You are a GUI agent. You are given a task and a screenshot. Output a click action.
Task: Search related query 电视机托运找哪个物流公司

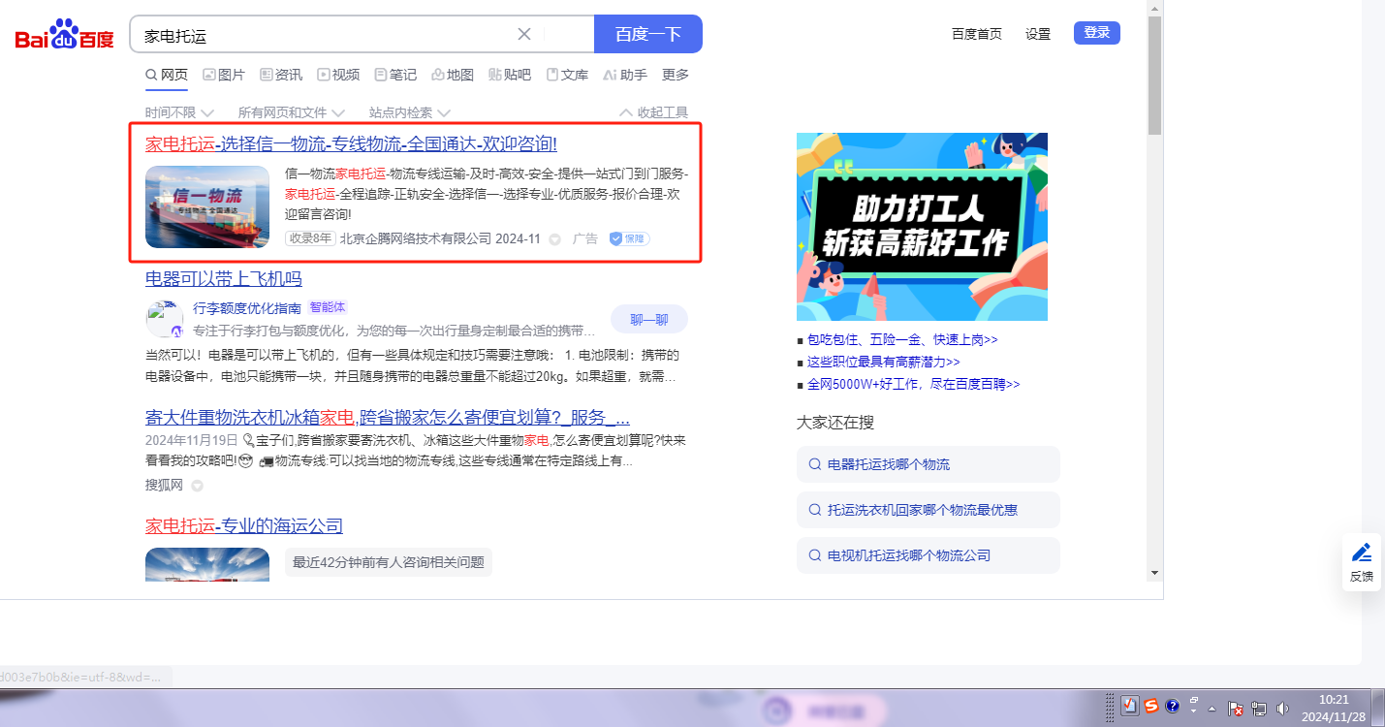929,555
